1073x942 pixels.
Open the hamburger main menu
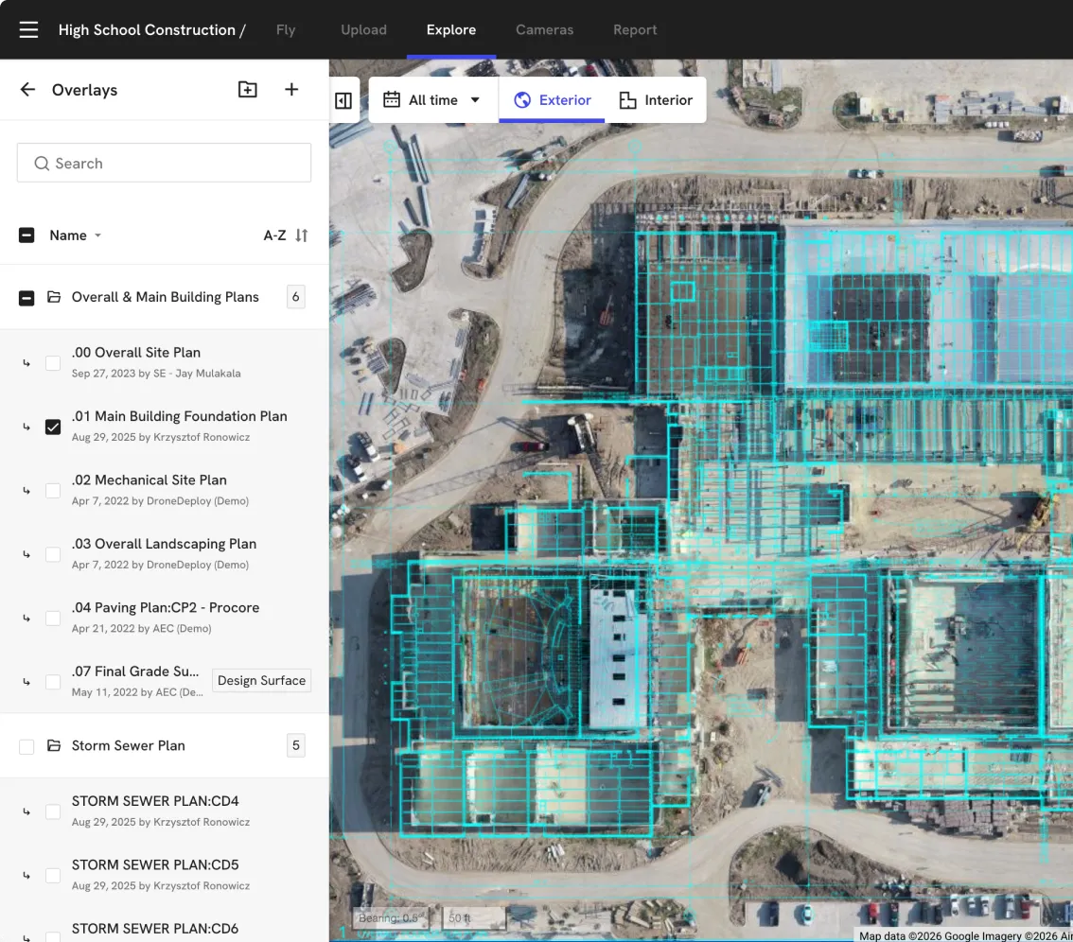click(x=28, y=30)
